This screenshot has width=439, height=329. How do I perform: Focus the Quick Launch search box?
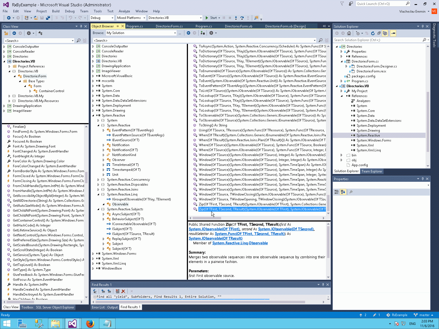tap(383, 4)
